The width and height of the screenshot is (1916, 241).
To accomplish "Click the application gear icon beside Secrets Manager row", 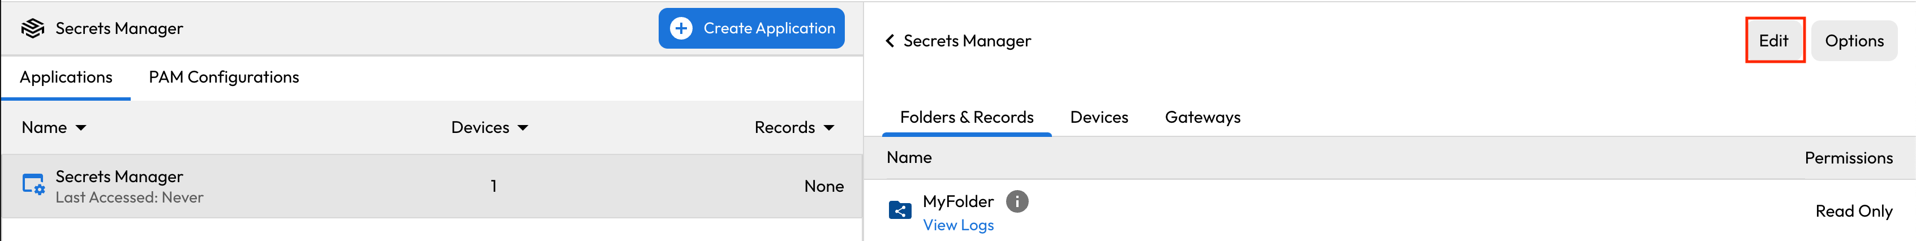I will tap(33, 184).
